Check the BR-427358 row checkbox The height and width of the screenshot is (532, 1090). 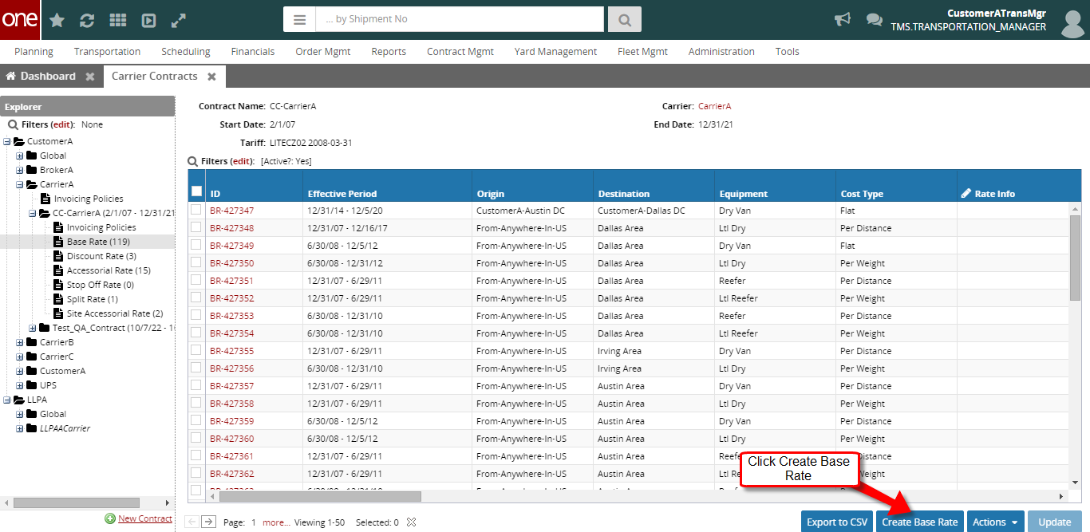[x=196, y=403]
